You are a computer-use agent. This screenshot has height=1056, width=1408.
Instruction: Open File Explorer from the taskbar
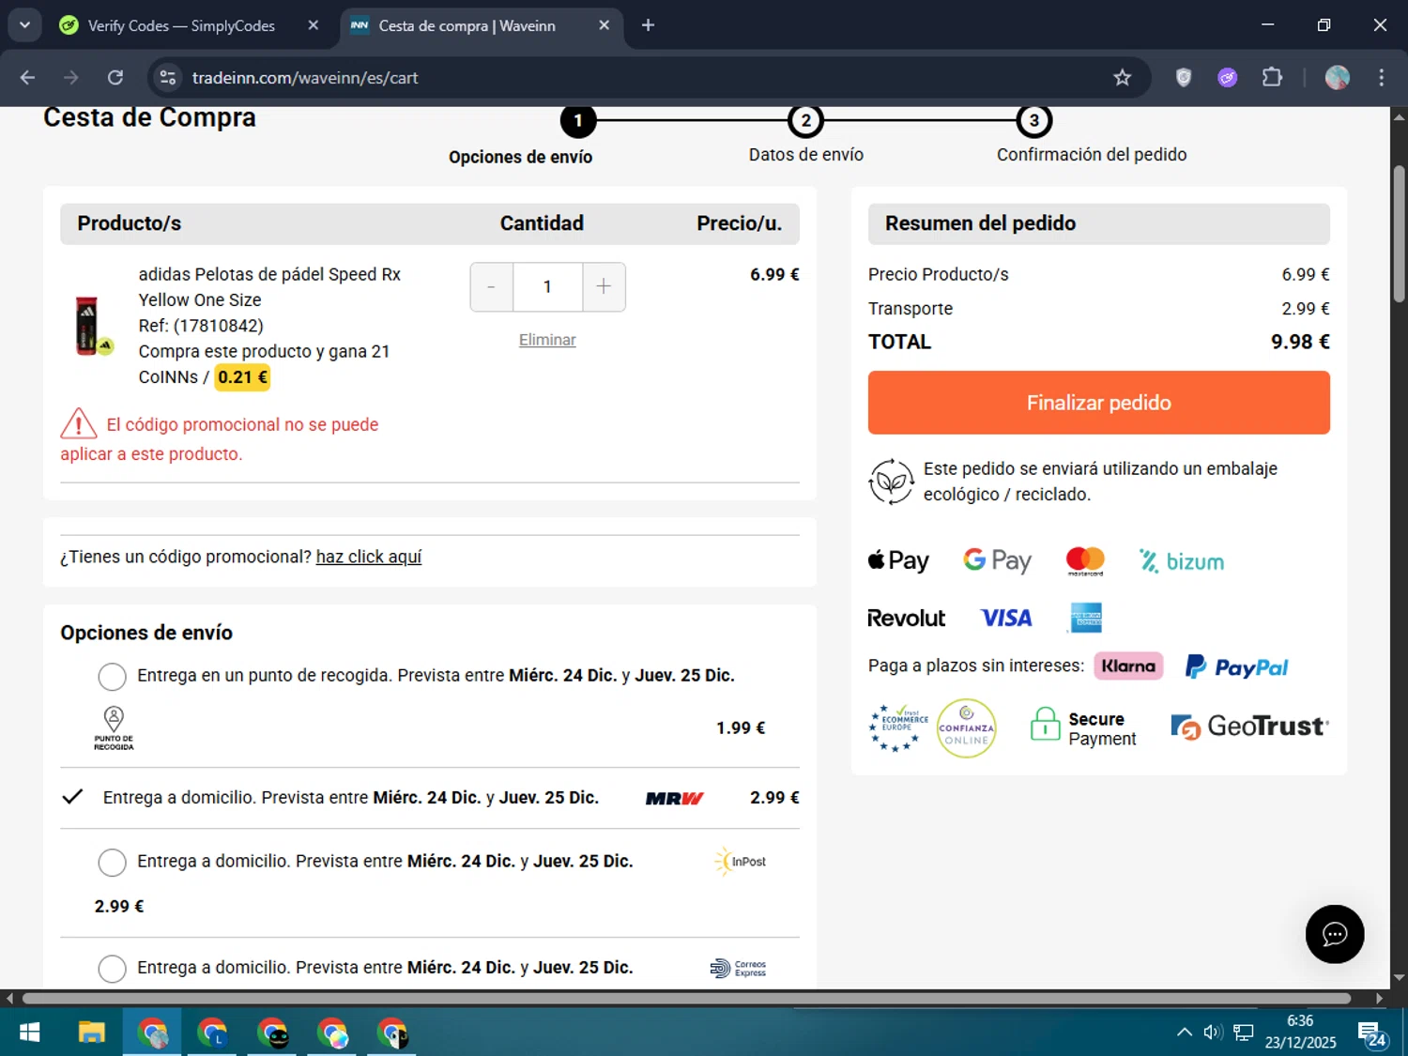(91, 1033)
